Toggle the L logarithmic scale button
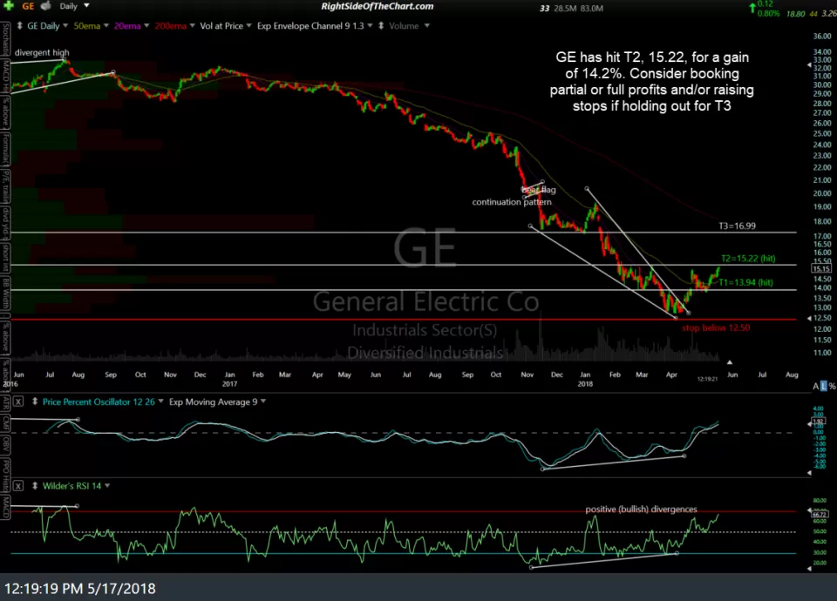The image size is (837, 601). pyautogui.click(x=824, y=386)
